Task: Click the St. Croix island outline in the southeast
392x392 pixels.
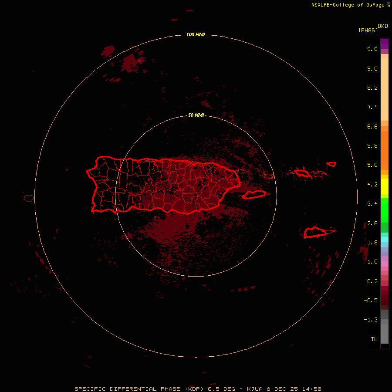Action: point(315,233)
